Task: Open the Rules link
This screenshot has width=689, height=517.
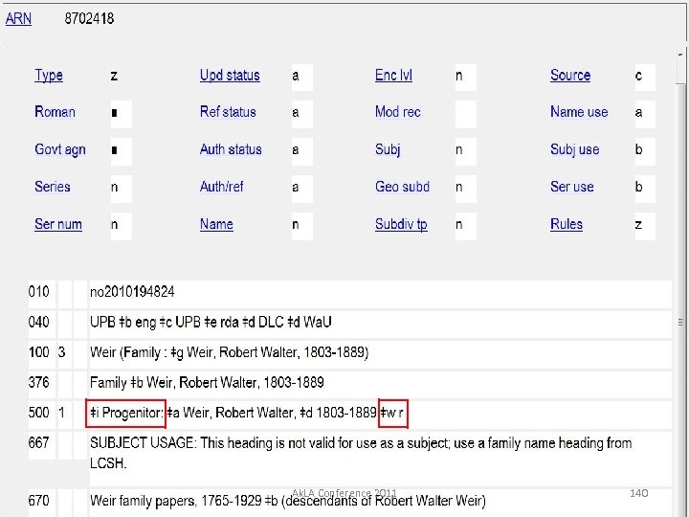Action: tap(567, 224)
